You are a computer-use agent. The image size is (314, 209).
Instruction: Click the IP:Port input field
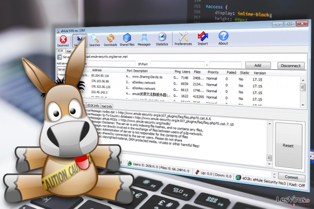(178, 65)
